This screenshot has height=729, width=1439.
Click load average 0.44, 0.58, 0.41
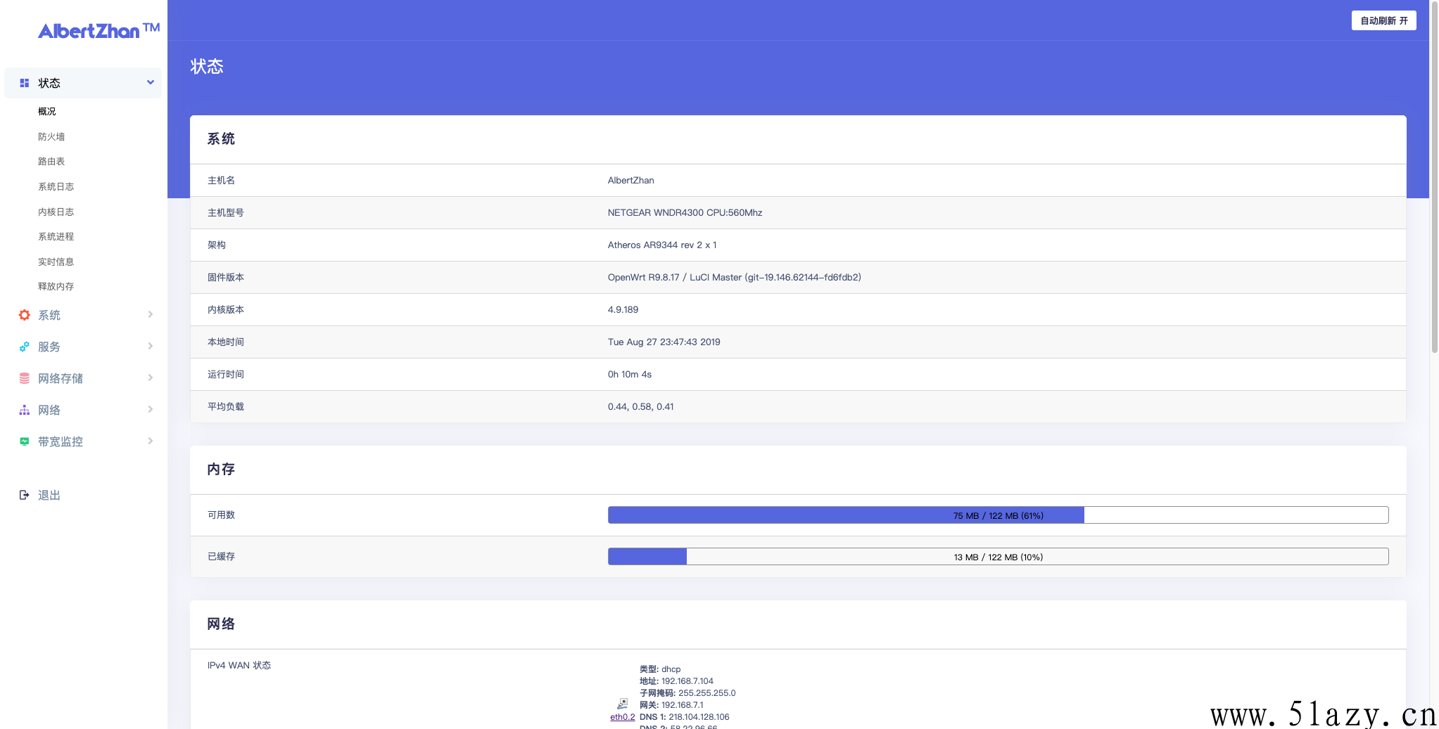pyautogui.click(x=640, y=406)
